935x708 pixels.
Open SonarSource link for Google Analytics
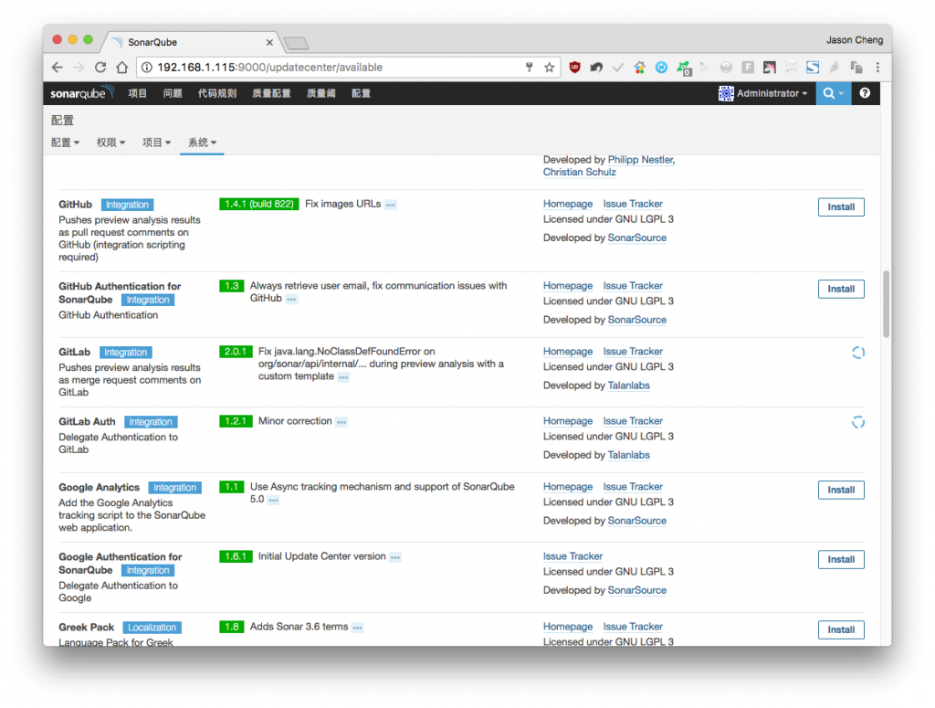tap(636, 521)
